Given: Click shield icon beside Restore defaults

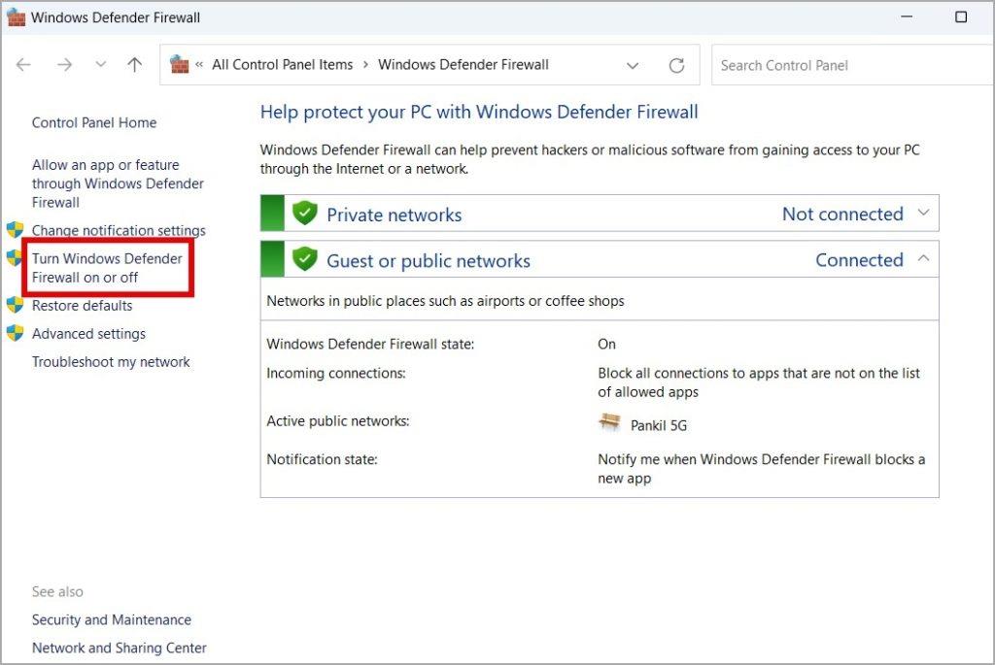Looking at the screenshot, I should [x=15, y=305].
